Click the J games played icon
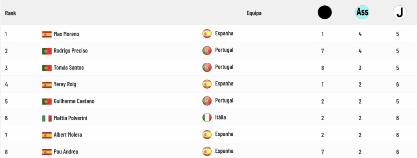Image resolution: width=417 pixels, height=158 pixels. coord(399,13)
